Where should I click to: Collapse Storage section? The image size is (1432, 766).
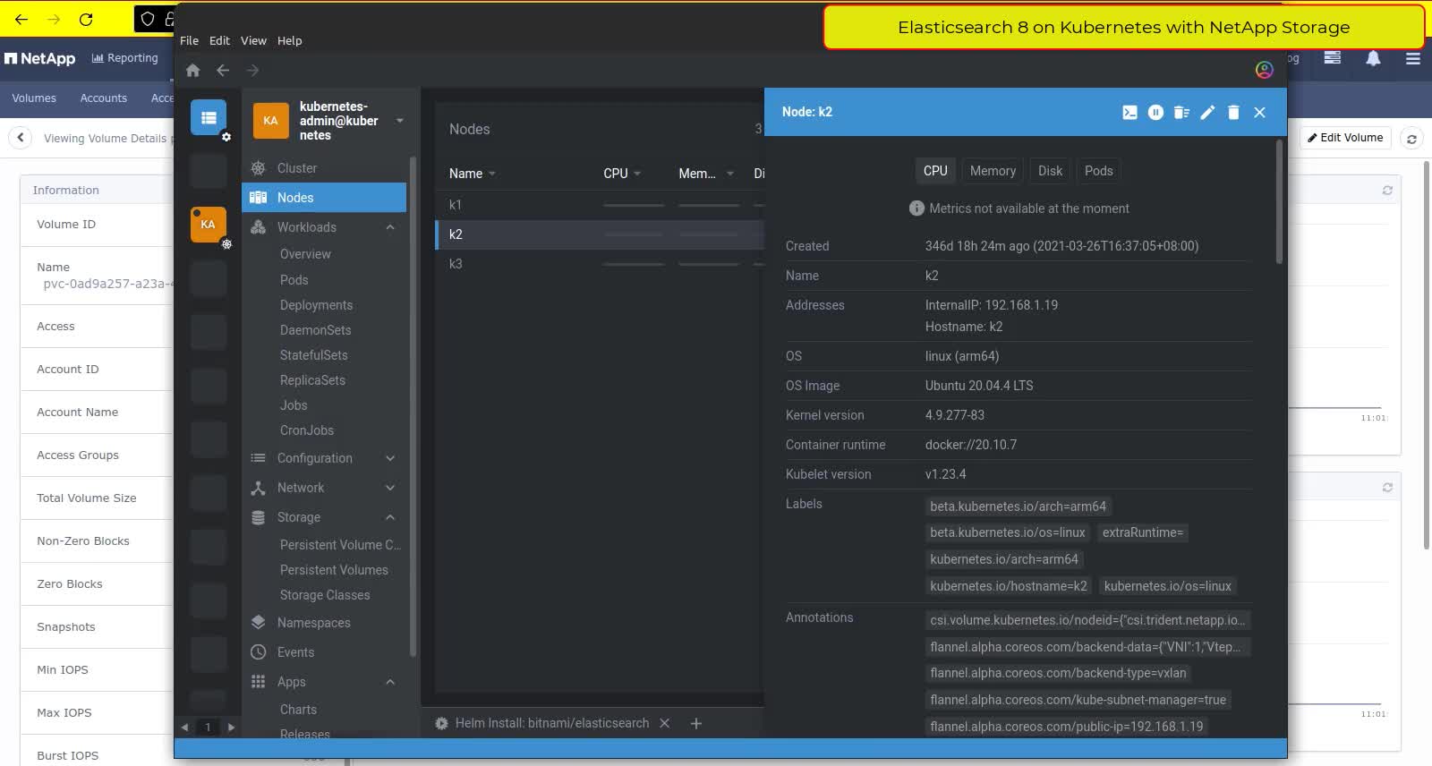click(390, 517)
